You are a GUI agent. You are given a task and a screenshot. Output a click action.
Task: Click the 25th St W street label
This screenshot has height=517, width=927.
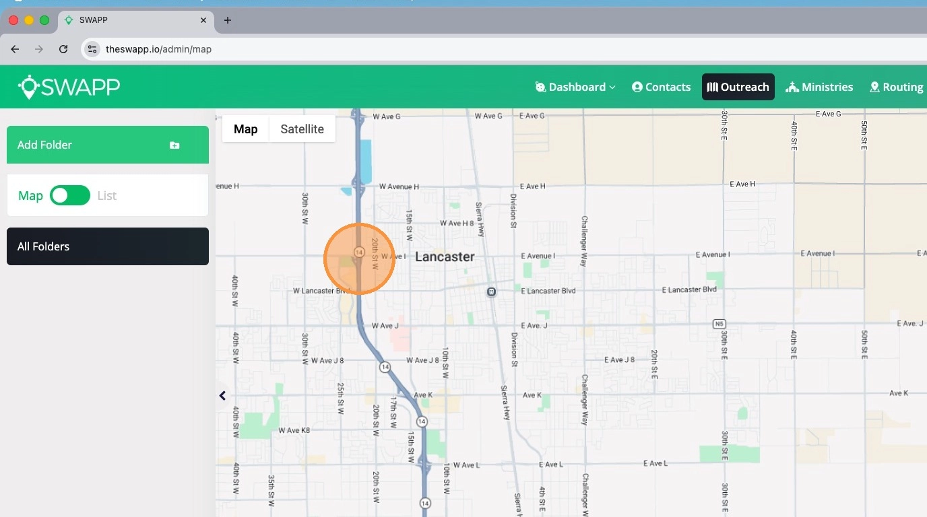pos(341,398)
